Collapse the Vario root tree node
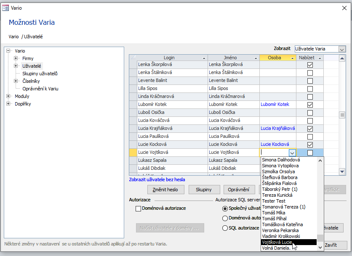This screenshot has width=352, height=256. (8, 51)
